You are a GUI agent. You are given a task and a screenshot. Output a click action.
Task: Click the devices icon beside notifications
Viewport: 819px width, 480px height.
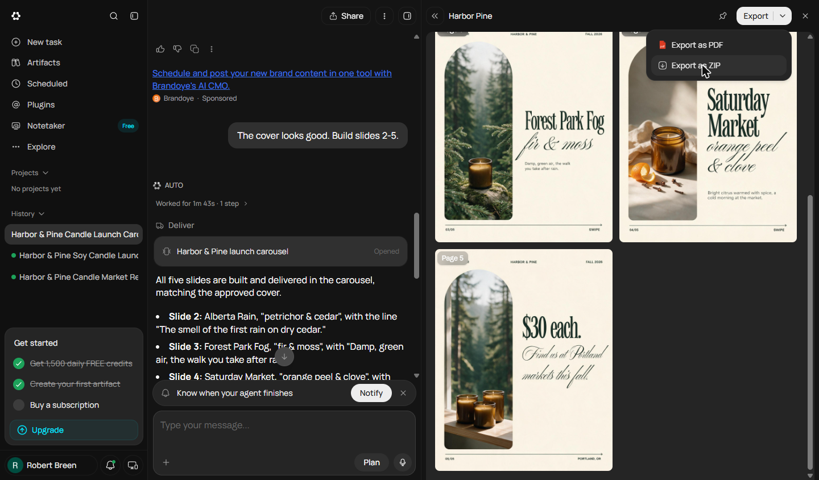point(133,465)
